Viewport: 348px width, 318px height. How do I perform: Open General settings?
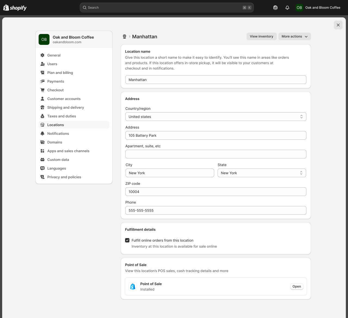pos(74,55)
